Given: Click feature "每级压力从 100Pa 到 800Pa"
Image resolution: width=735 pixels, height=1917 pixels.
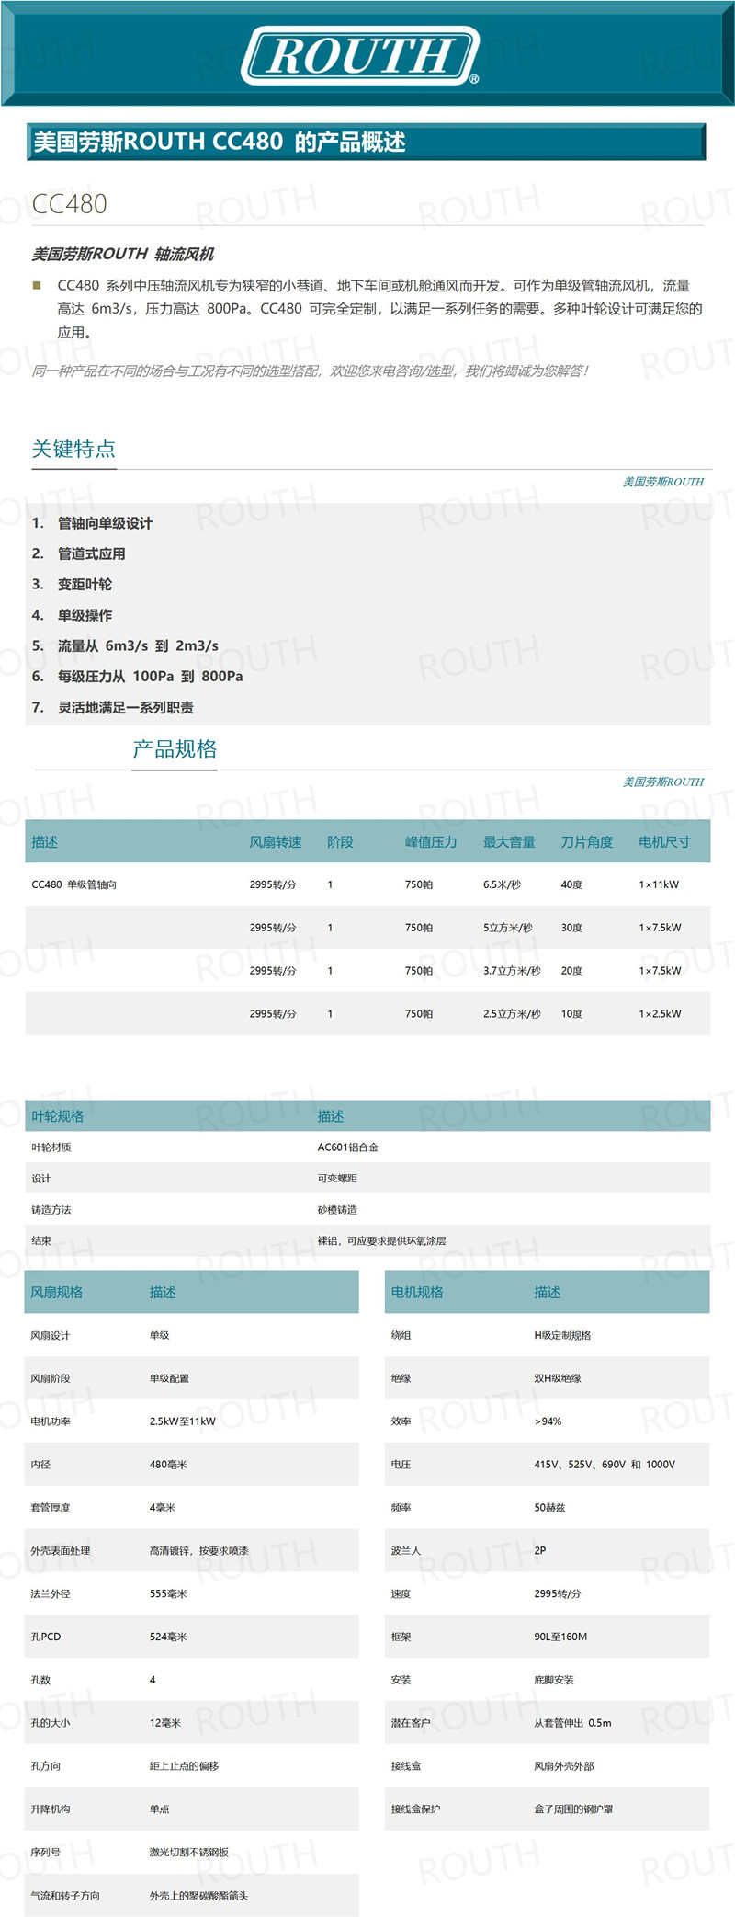Looking at the screenshot, I should (151, 676).
